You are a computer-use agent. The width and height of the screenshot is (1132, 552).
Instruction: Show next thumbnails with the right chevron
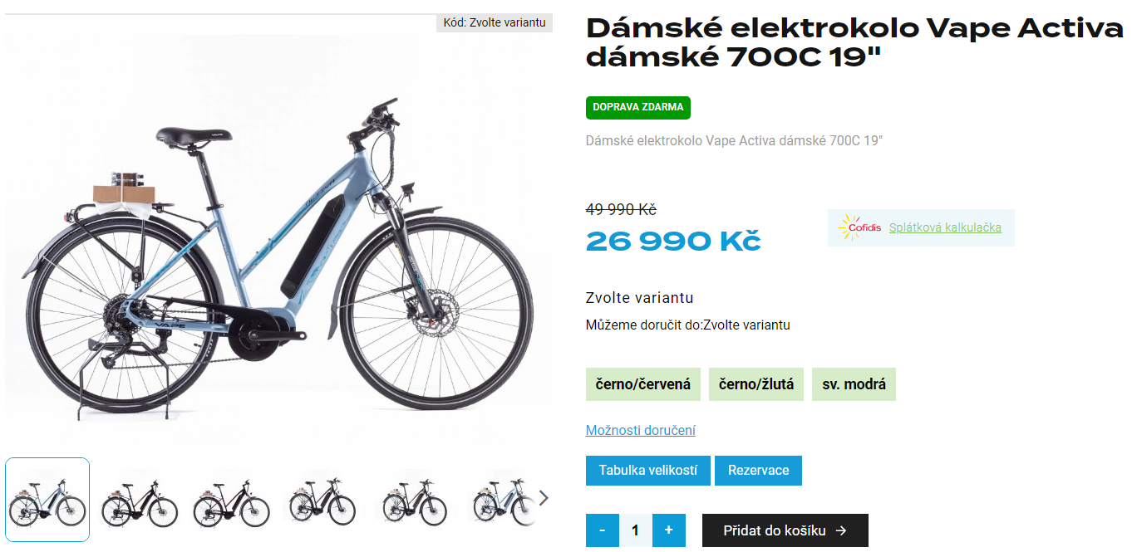pyautogui.click(x=544, y=498)
